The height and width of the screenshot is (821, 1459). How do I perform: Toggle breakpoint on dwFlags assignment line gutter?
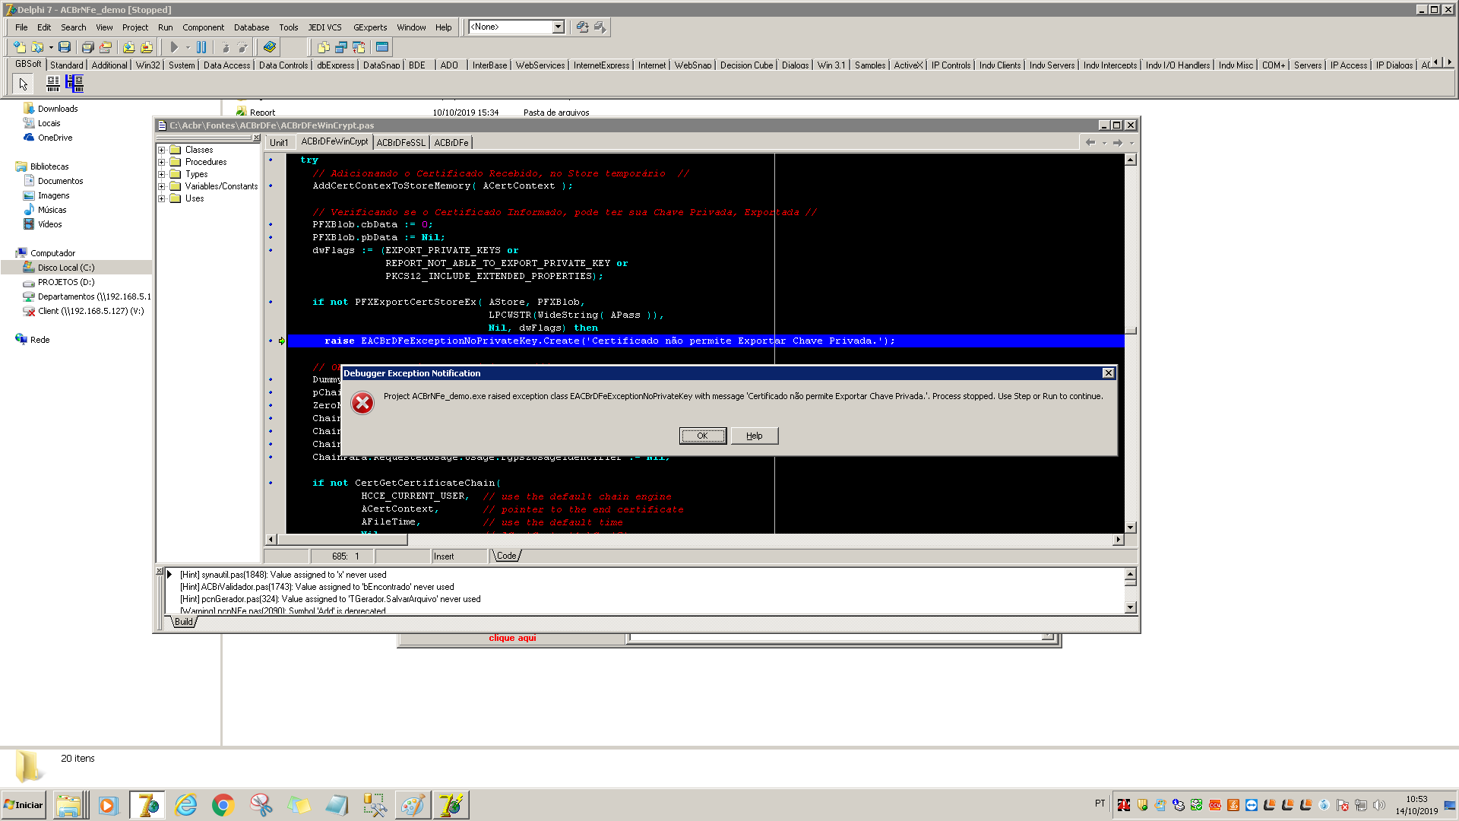[x=271, y=250]
